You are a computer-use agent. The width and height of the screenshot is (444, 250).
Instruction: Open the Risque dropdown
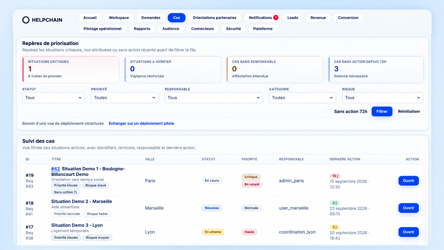click(x=383, y=98)
